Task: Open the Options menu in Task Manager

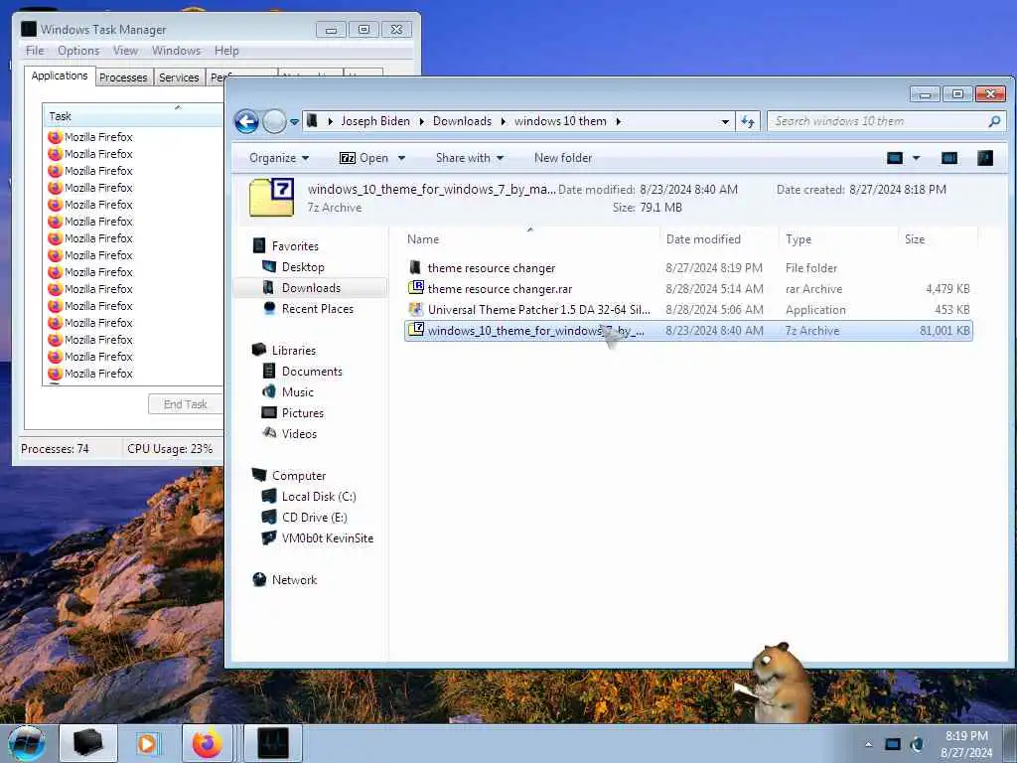Action: tap(78, 51)
